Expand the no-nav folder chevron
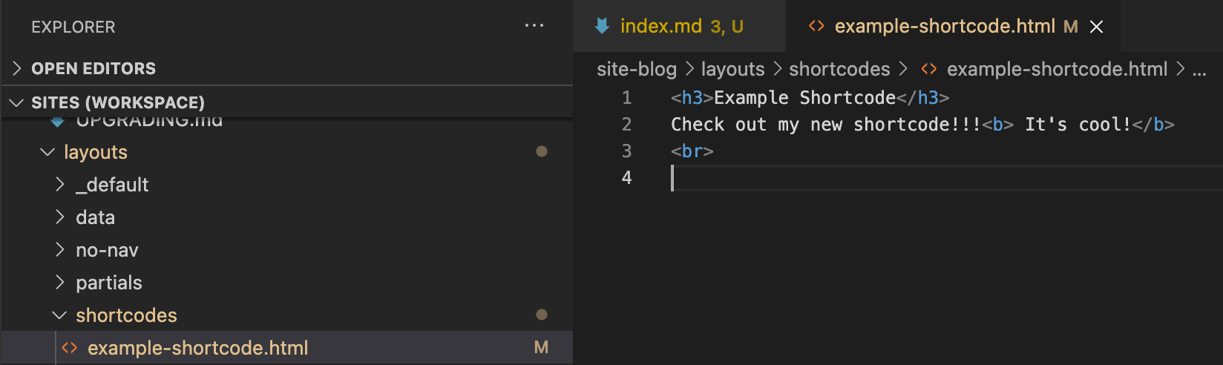 tap(60, 249)
